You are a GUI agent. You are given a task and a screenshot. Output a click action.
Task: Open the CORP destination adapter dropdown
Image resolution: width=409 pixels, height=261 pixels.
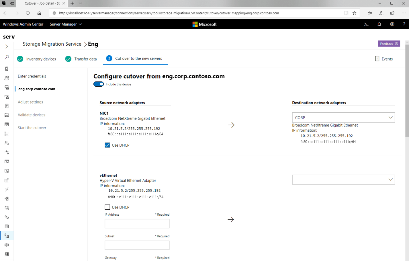(x=343, y=118)
